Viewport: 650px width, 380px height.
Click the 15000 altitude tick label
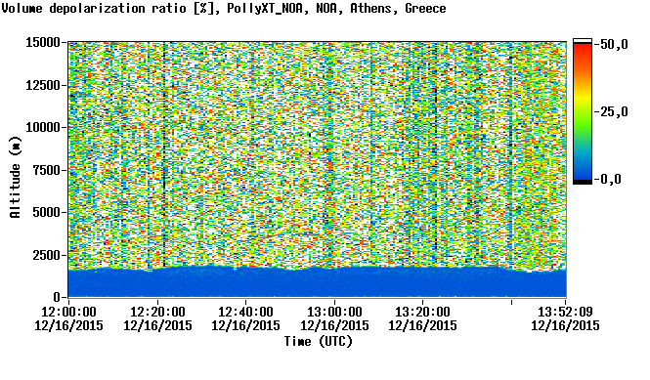(x=43, y=42)
